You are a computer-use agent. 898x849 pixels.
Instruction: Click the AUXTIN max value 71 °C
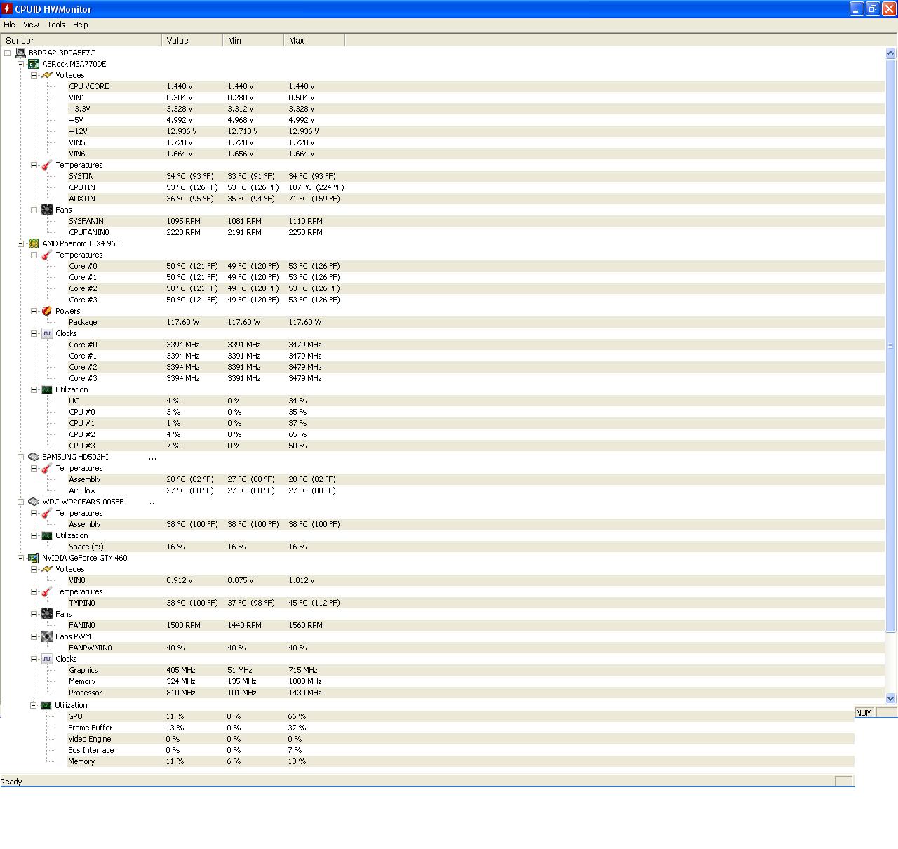pos(314,199)
